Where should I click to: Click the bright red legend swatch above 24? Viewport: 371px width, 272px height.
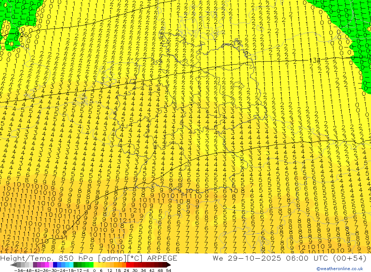(128, 265)
